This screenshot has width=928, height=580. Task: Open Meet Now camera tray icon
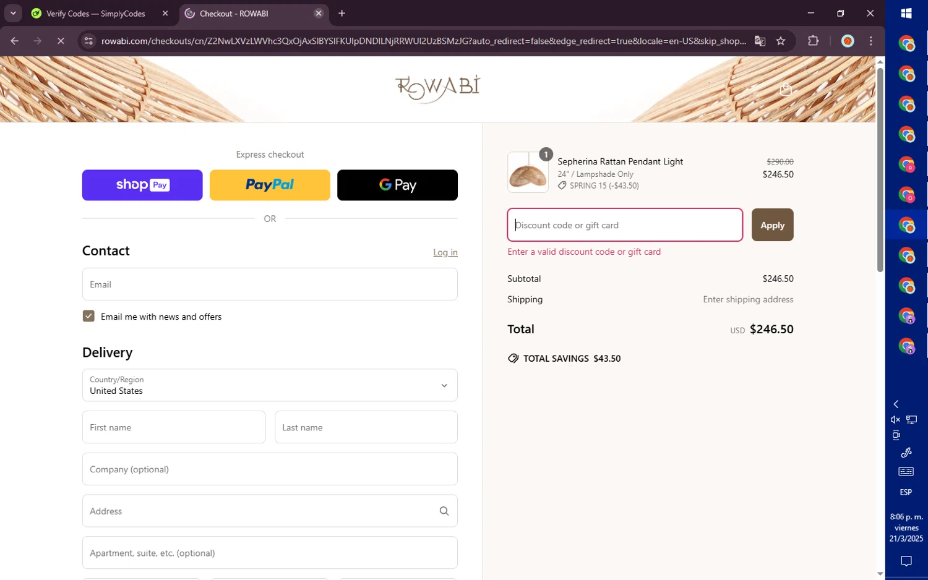click(896, 435)
